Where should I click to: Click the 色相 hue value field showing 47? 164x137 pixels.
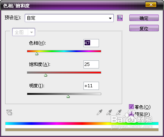pos(91,43)
